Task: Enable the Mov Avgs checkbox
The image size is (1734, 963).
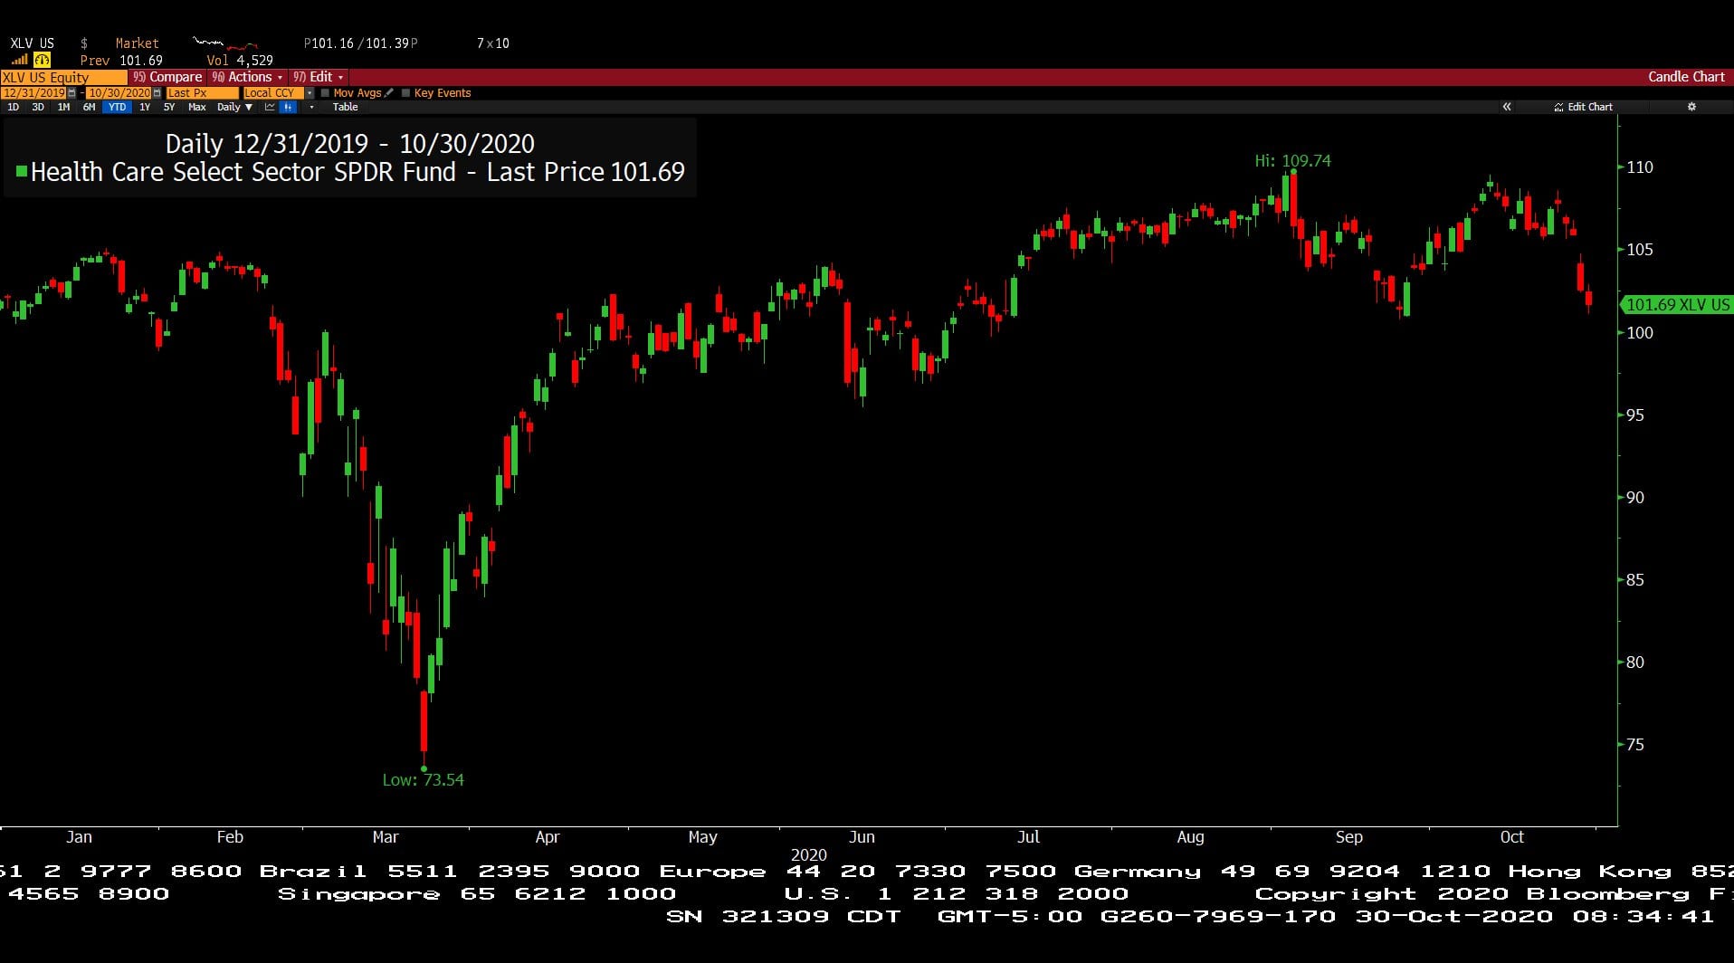Action: pos(325,93)
